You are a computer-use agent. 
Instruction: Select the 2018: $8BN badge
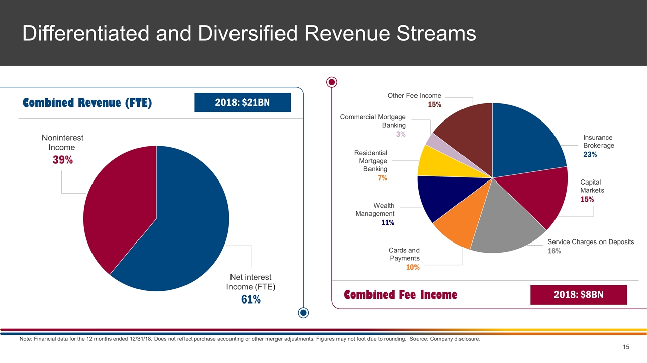tap(578, 295)
